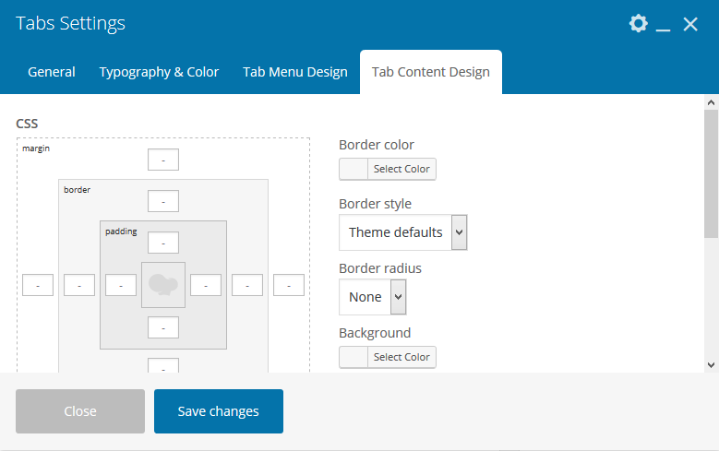Go to the Tab Menu Design tab
The height and width of the screenshot is (451, 719).
coord(295,72)
